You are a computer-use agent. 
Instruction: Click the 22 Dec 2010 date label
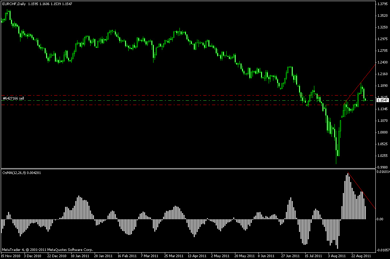click(57, 256)
